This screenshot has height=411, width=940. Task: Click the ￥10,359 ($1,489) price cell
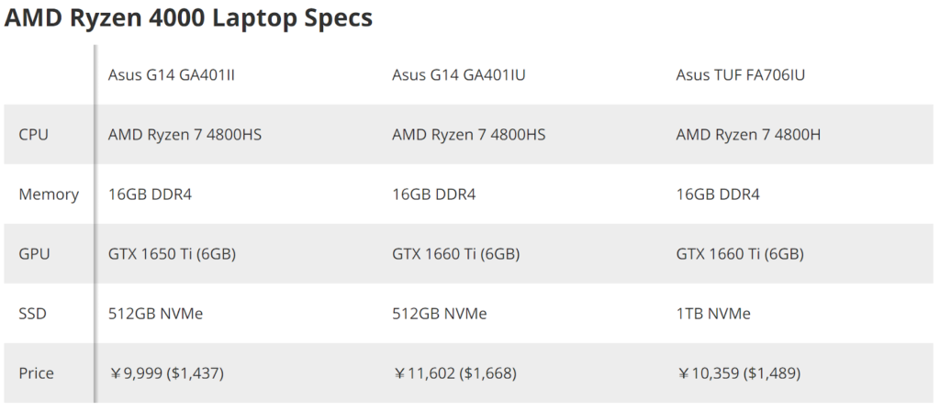pyautogui.click(x=738, y=373)
